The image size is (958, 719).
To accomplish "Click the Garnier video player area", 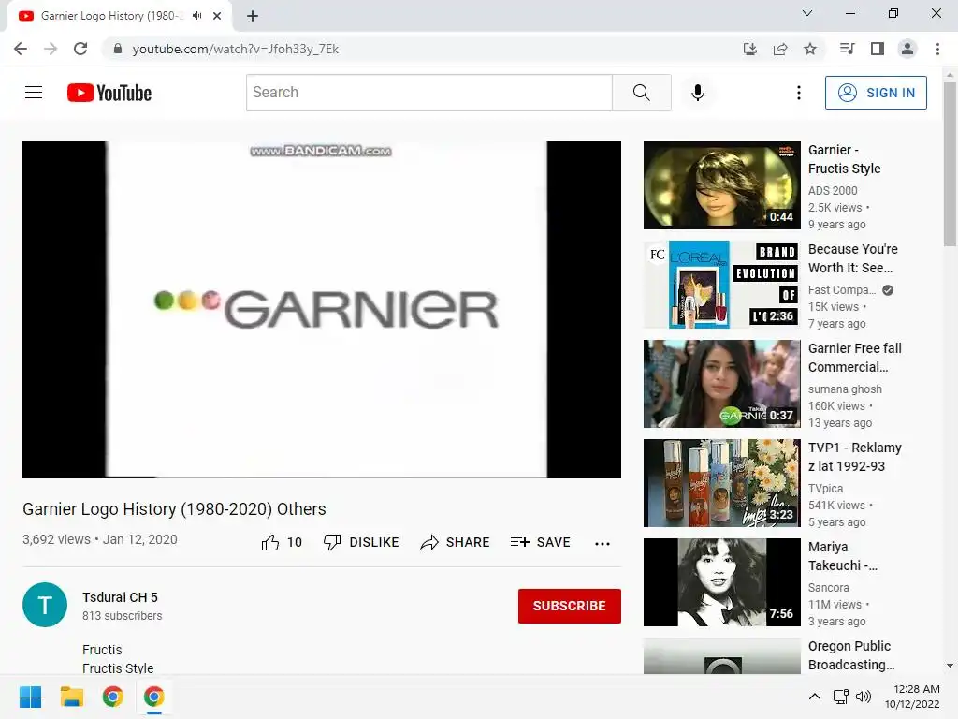I will pos(322,309).
